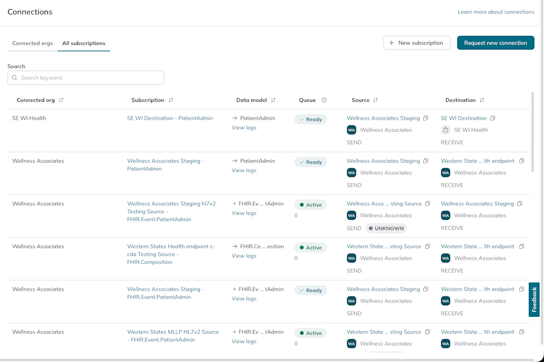The height and width of the screenshot is (362, 544).
Task: View logs for hl7v2 Testing Source subscription
Action: (x=244, y=213)
